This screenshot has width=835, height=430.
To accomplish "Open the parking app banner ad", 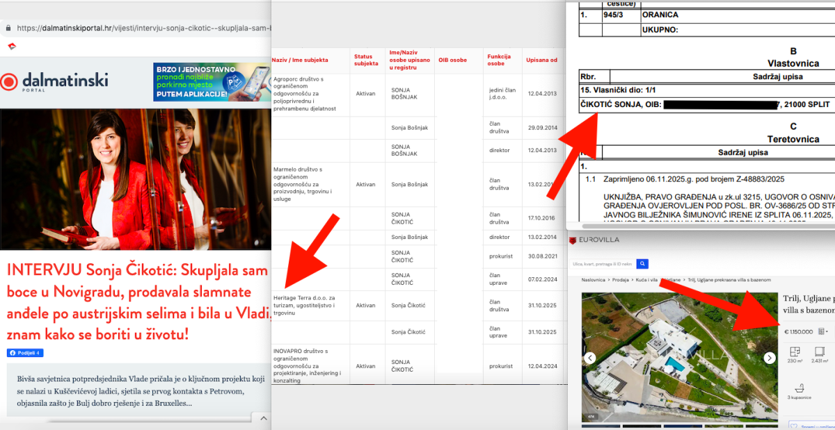I will coord(212,82).
